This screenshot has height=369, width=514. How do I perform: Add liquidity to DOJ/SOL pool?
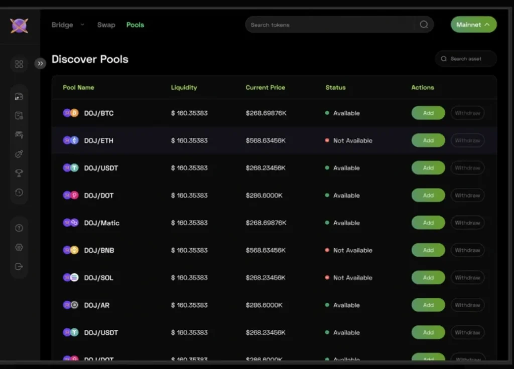(428, 278)
